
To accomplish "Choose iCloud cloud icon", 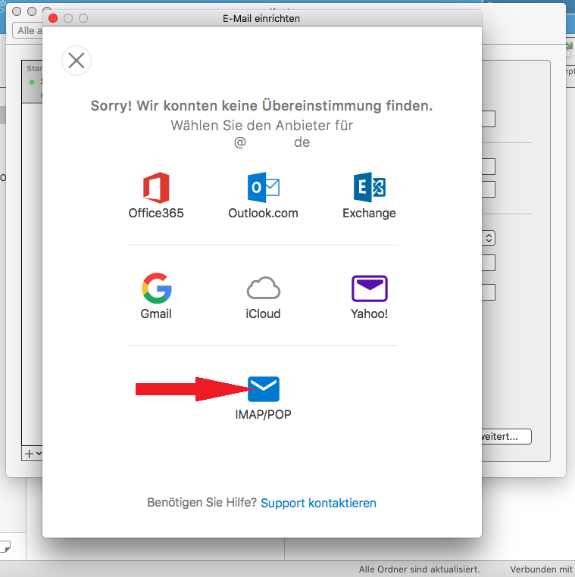I will click(x=263, y=288).
